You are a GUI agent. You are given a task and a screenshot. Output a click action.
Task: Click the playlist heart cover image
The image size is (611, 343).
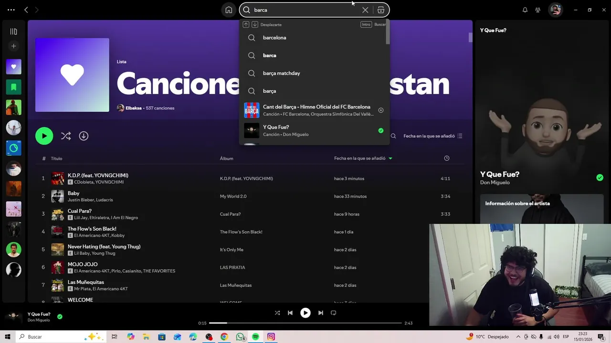coord(72,75)
